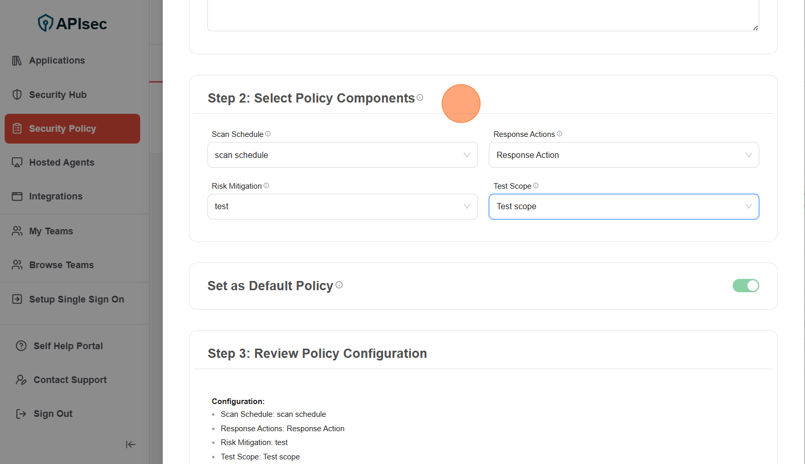Click info icon beside Test Scope label
This screenshot has width=805, height=464.
536,186
